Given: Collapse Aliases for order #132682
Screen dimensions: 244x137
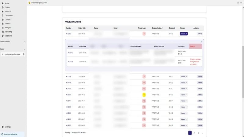Looking at the screenshot, I should [x=184, y=34].
